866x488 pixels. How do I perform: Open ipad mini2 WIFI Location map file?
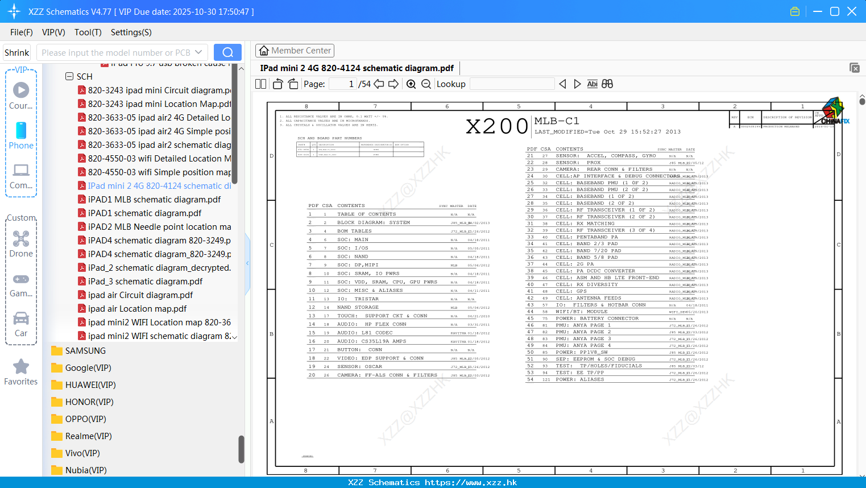(155, 322)
